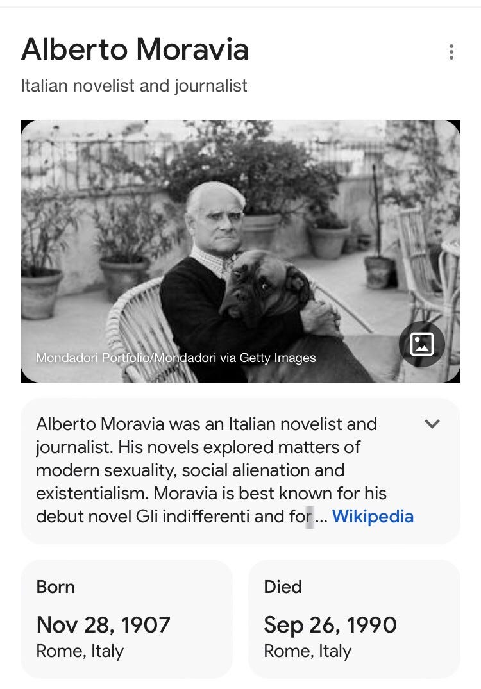Image resolution: width=481 pixels, height=689 pixels.
Task: Open the Wikipedia link
Action: [x=373, y=517]
